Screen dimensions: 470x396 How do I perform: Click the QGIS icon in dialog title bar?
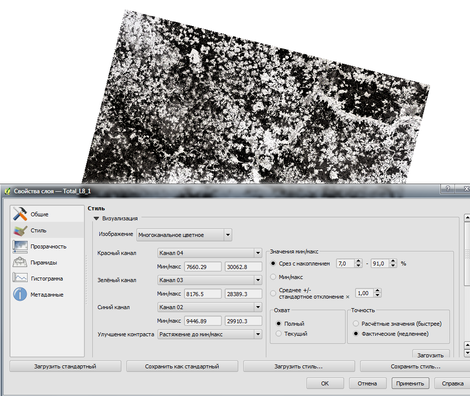pos(7,191)
